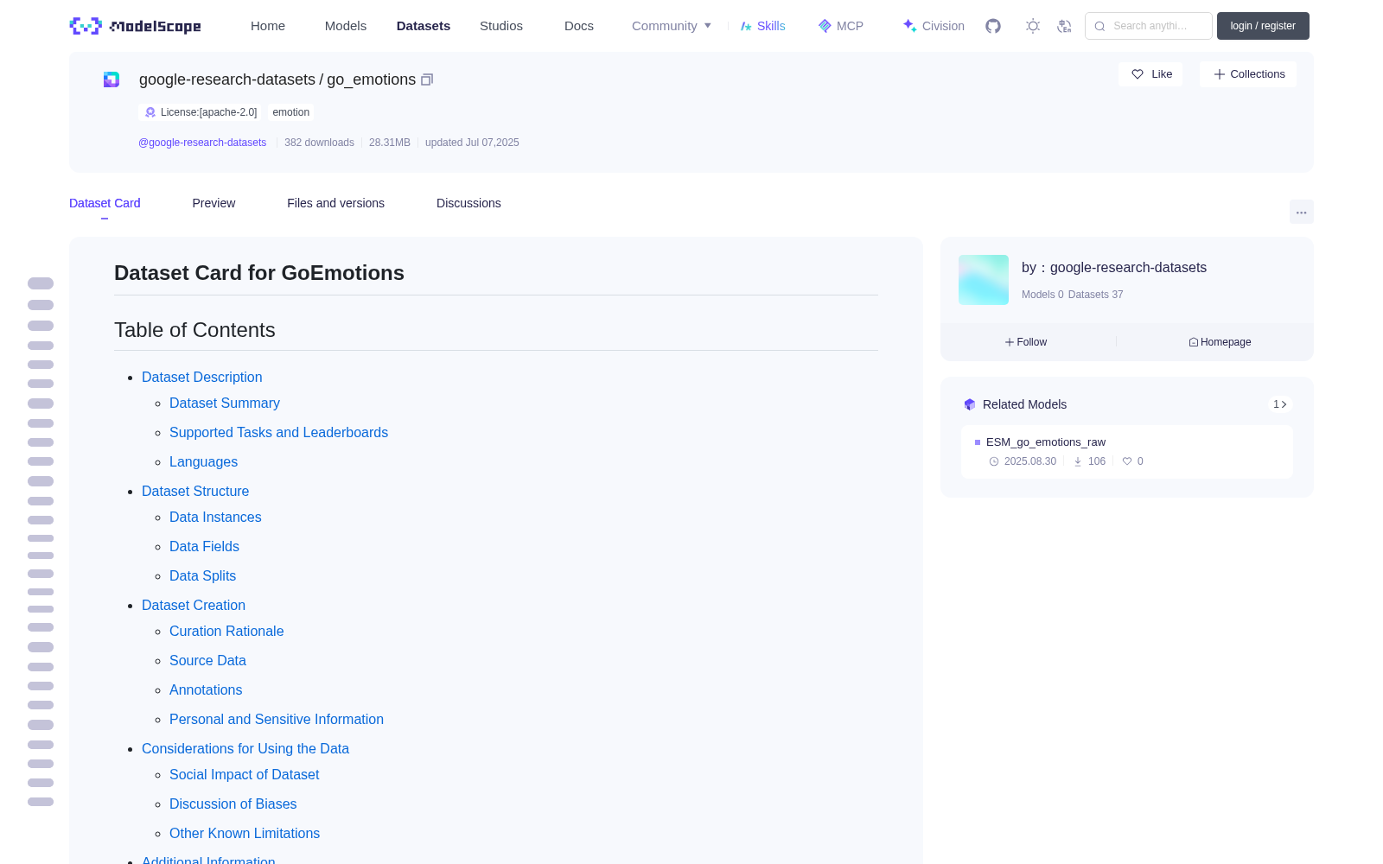The width and height of the screenshot is (1383, 864).
Task: Open the organization Homepage
Action: (1220, 342)
